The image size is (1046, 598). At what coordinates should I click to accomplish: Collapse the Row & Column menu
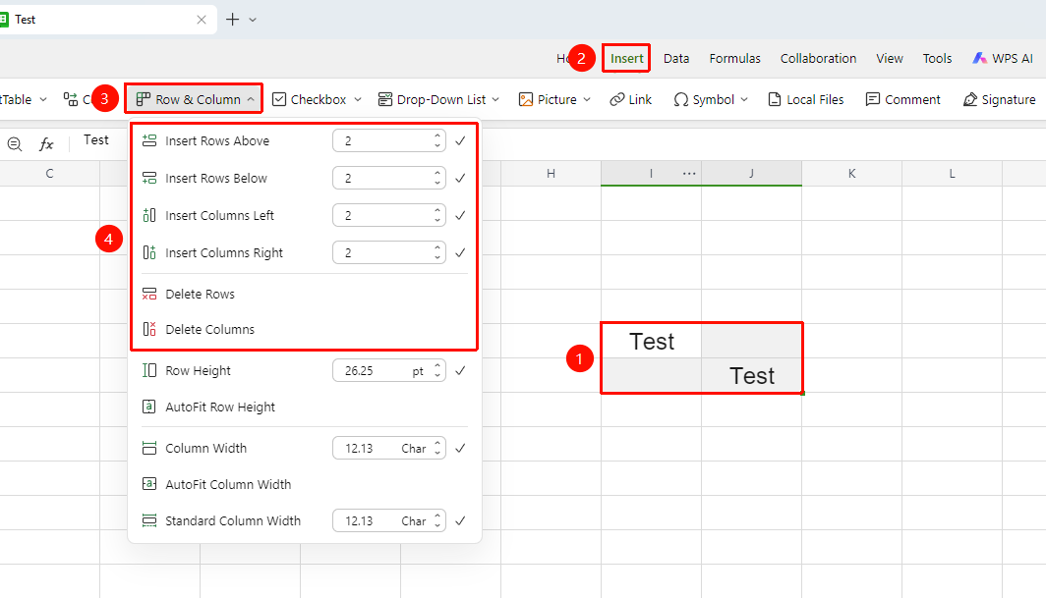coord(194,99)
